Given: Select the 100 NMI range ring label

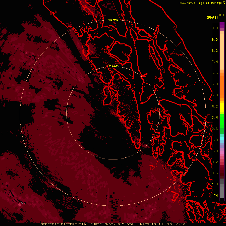Looking at the screenshot, I should (x=113, y=20).
